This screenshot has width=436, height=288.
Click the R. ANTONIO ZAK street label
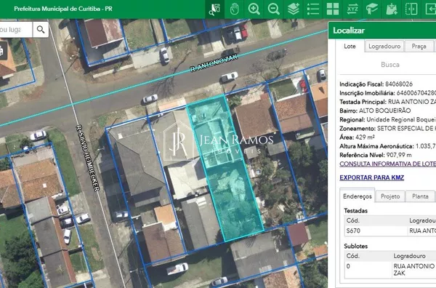coord(214,63)
